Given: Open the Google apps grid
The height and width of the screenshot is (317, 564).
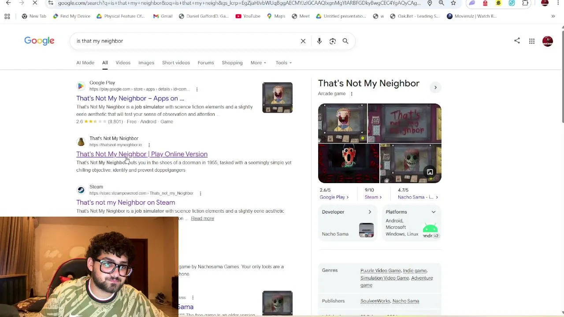Looking at the screenshot, I should tap(532, 41).
